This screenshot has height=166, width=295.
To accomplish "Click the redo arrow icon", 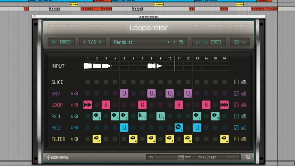I will pyautogui.click(x=205, y=42).
